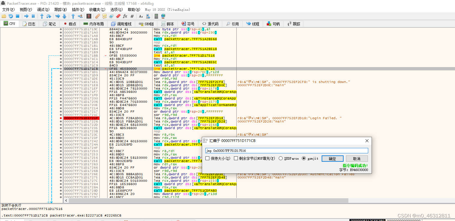This screenshot has width=455, height=221.
Task: Click 确定 to confirm the assembly
Action: [332, 159]
